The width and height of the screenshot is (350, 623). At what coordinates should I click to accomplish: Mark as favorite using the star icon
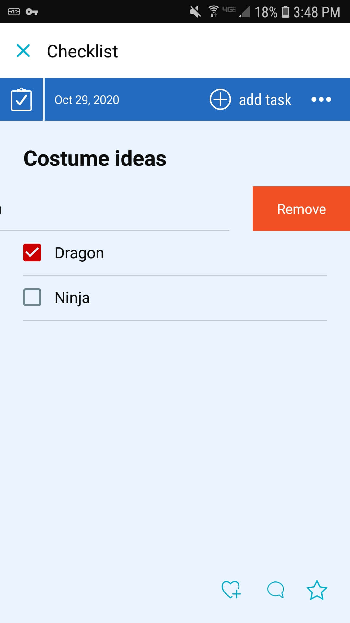coord(317,590)
